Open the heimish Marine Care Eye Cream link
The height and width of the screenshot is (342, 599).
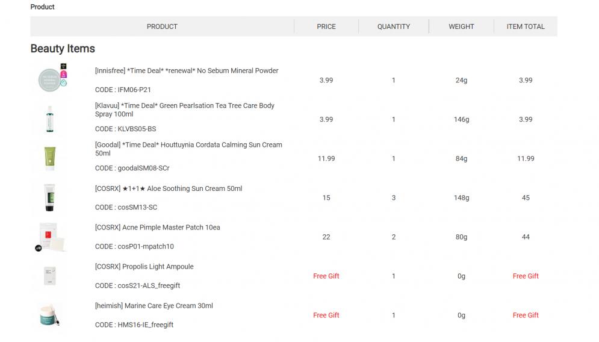pyautogui.click(x=154, y=306)
